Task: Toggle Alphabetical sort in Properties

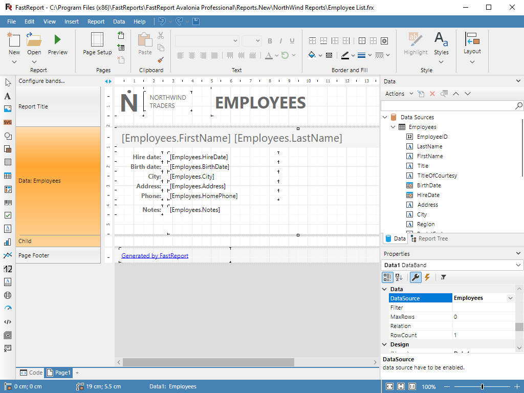Action: pos(399,277)
